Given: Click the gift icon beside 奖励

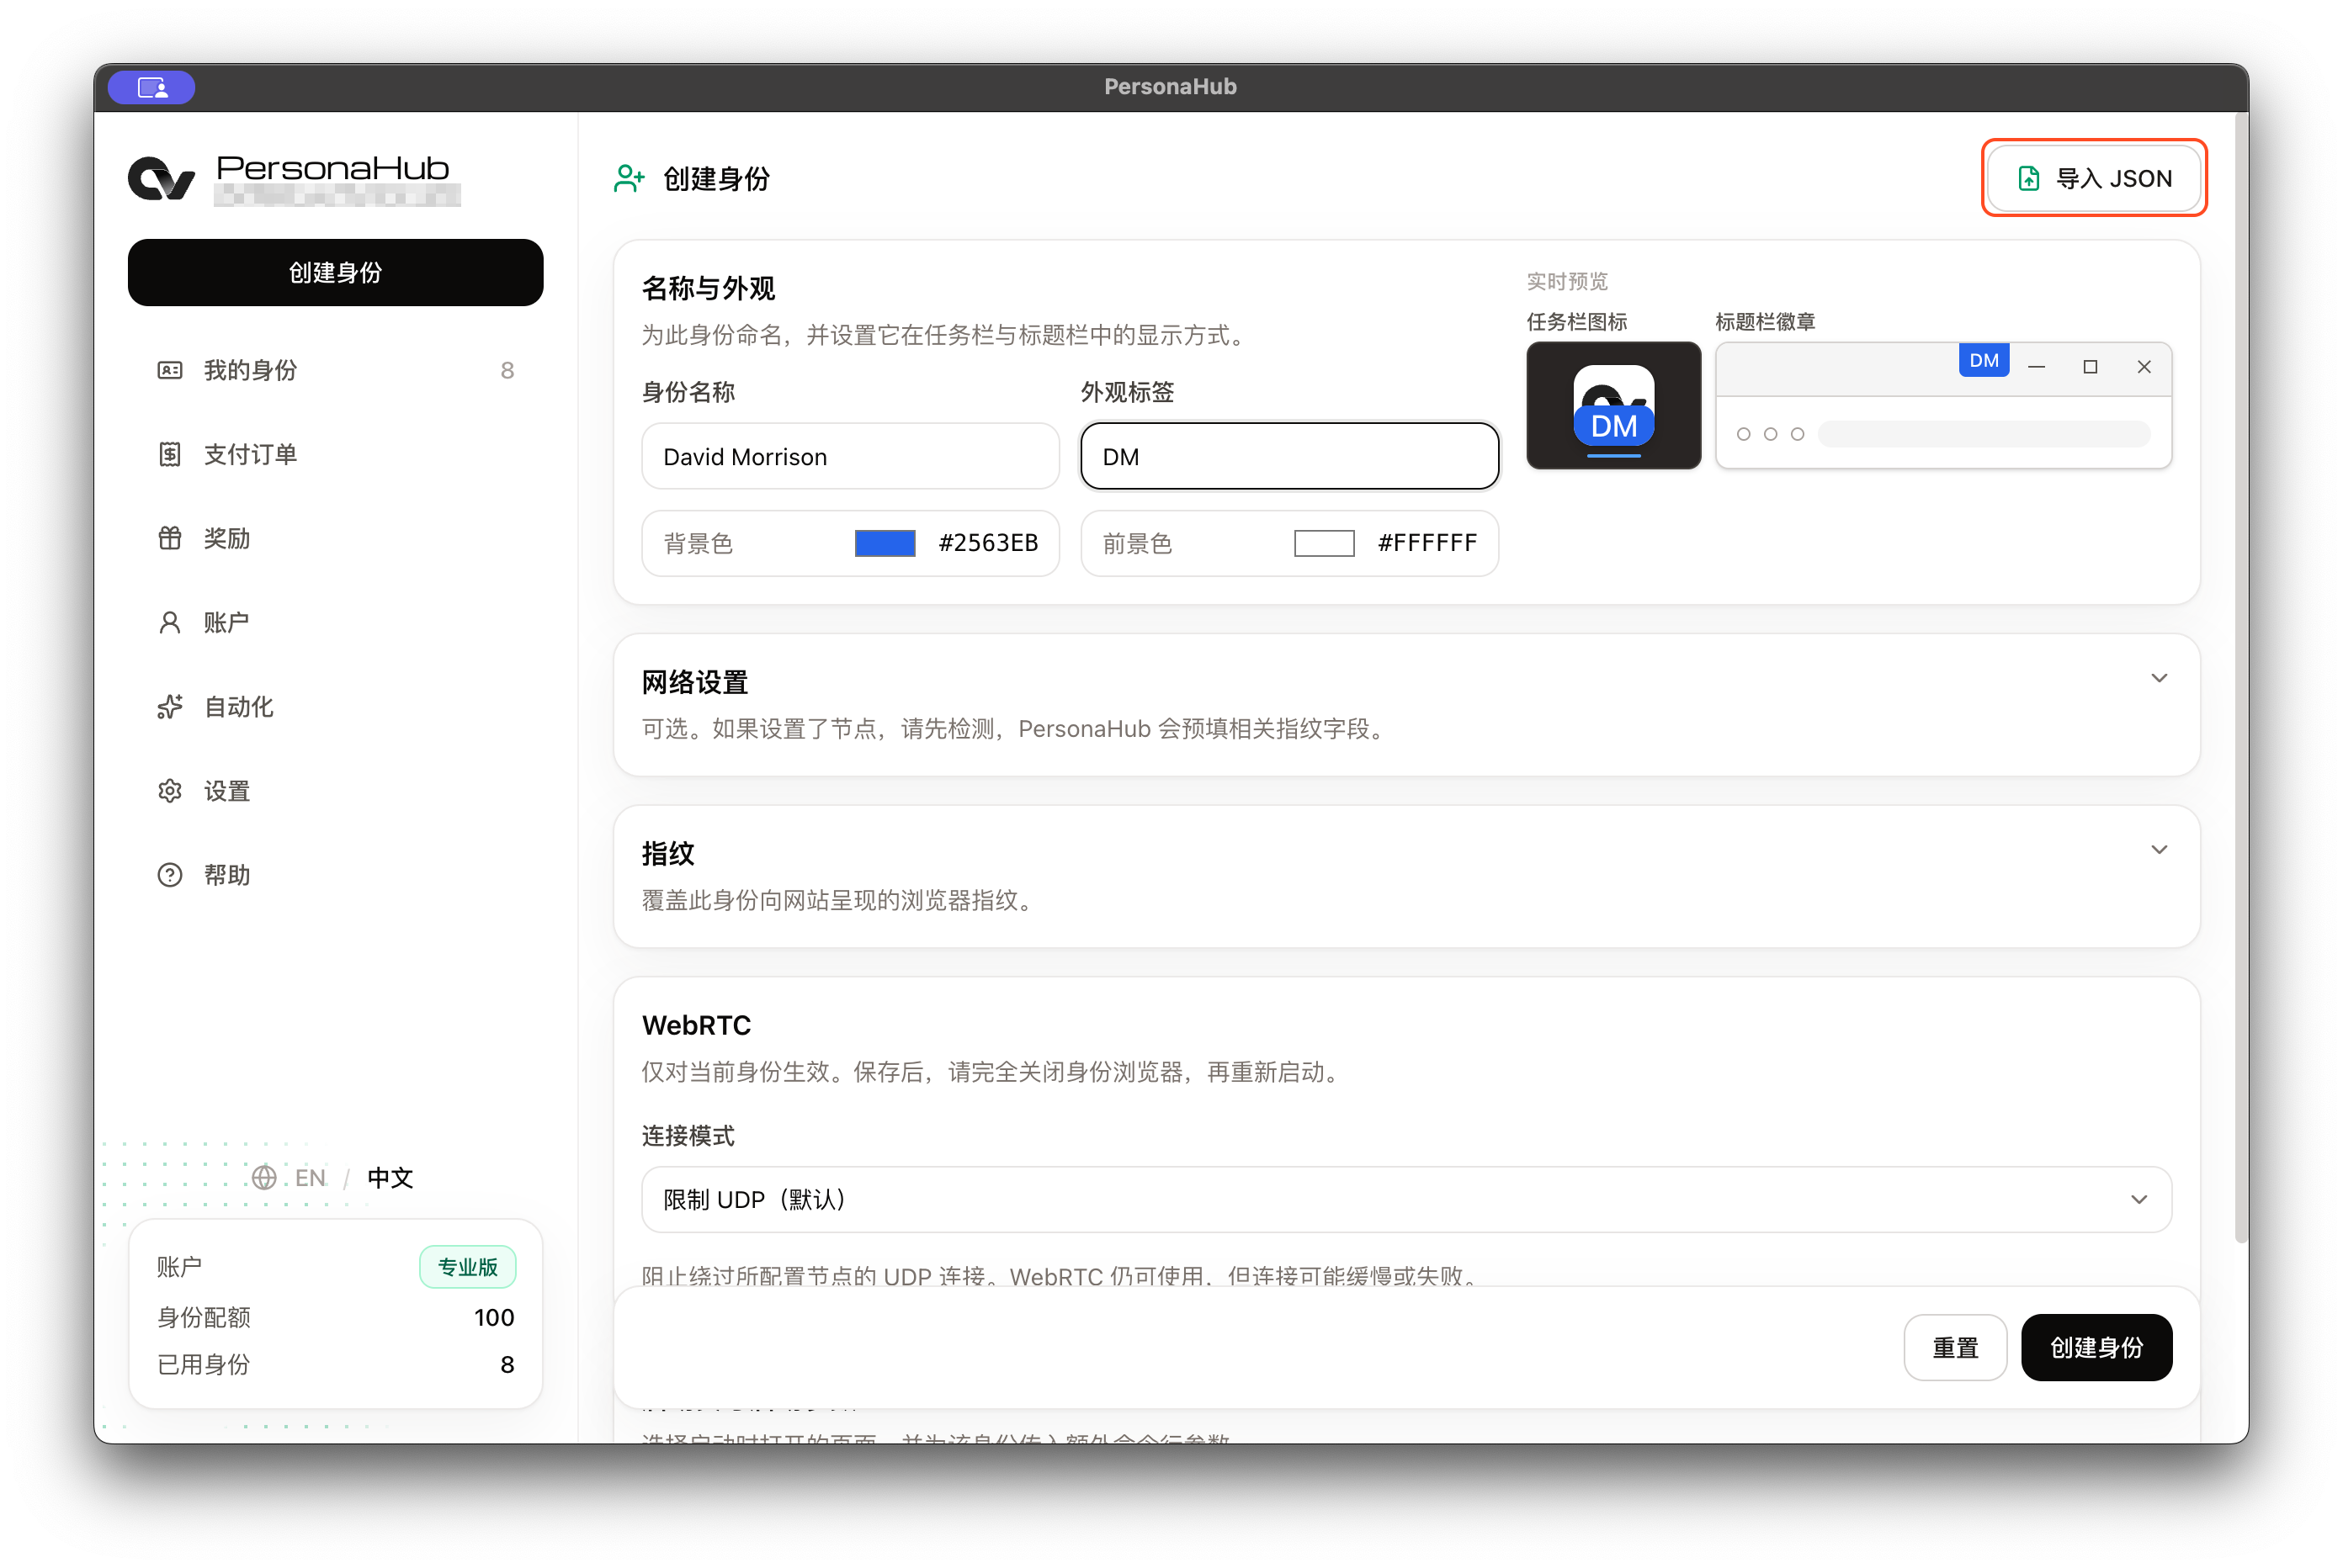Looking at the screenshot, I should [170, 539].
